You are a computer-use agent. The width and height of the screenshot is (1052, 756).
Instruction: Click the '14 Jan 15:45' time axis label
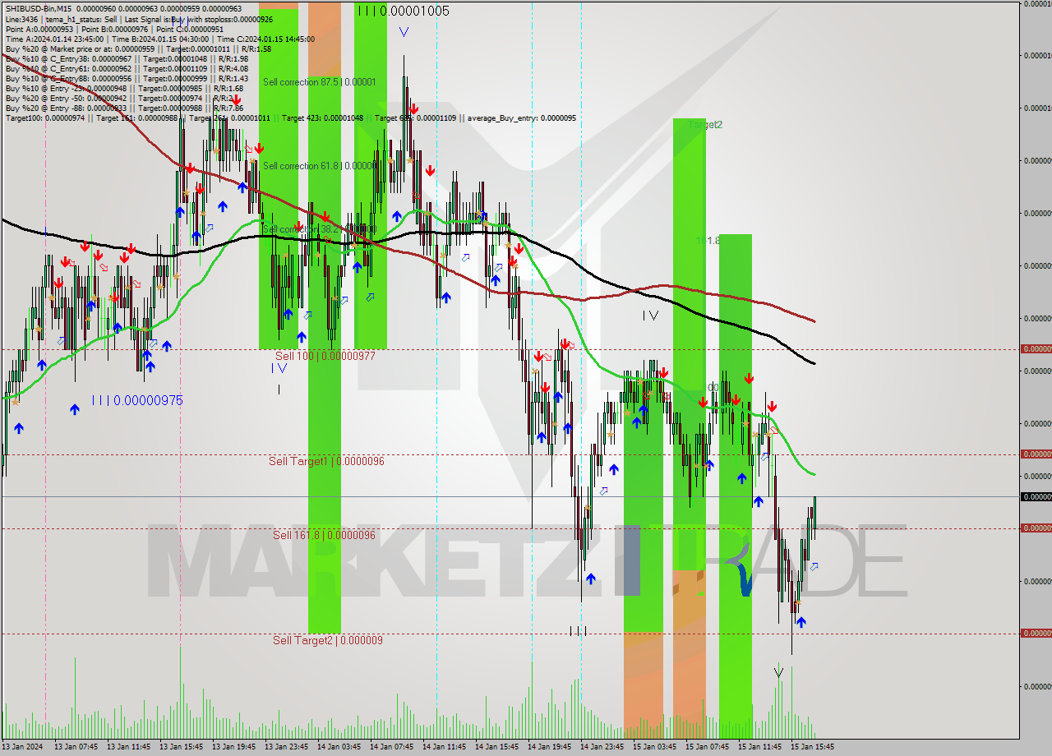pos(496,747)
